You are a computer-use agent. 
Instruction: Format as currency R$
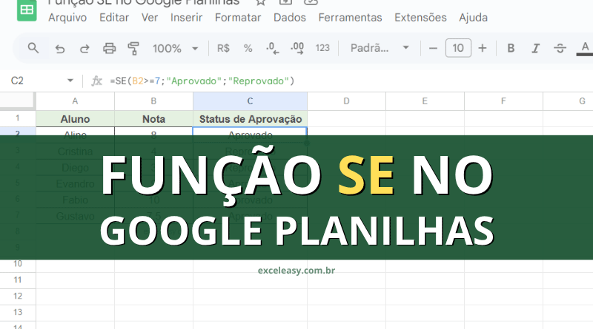[x=223, y=48]
